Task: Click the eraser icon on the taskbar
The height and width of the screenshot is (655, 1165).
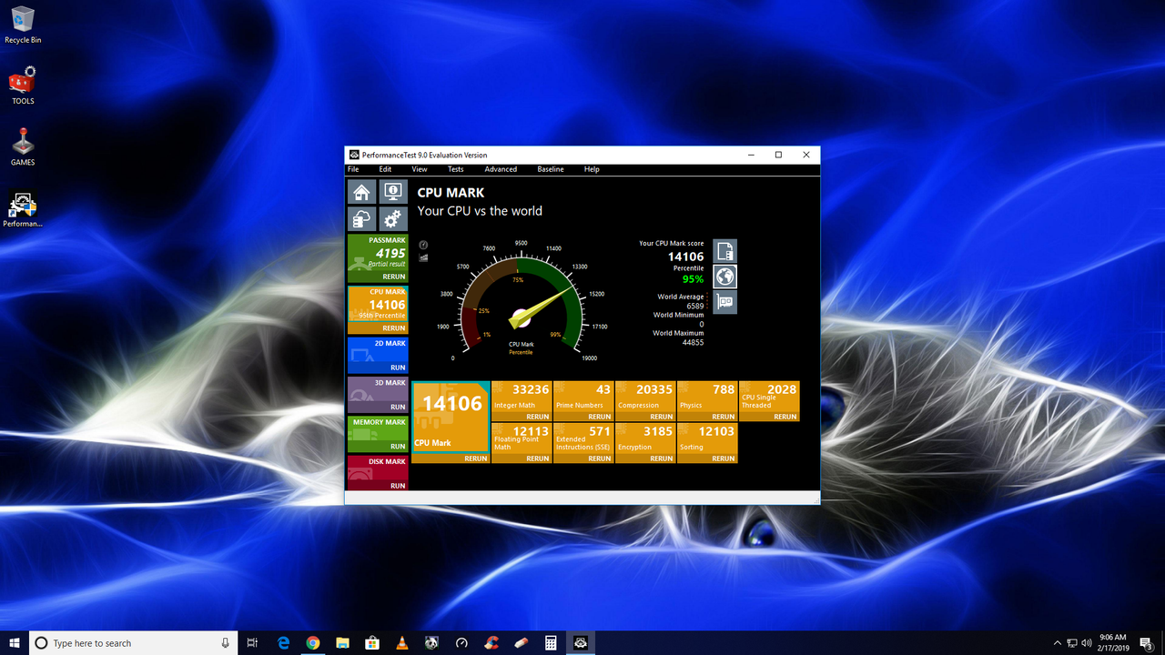Action: point(521,643)
